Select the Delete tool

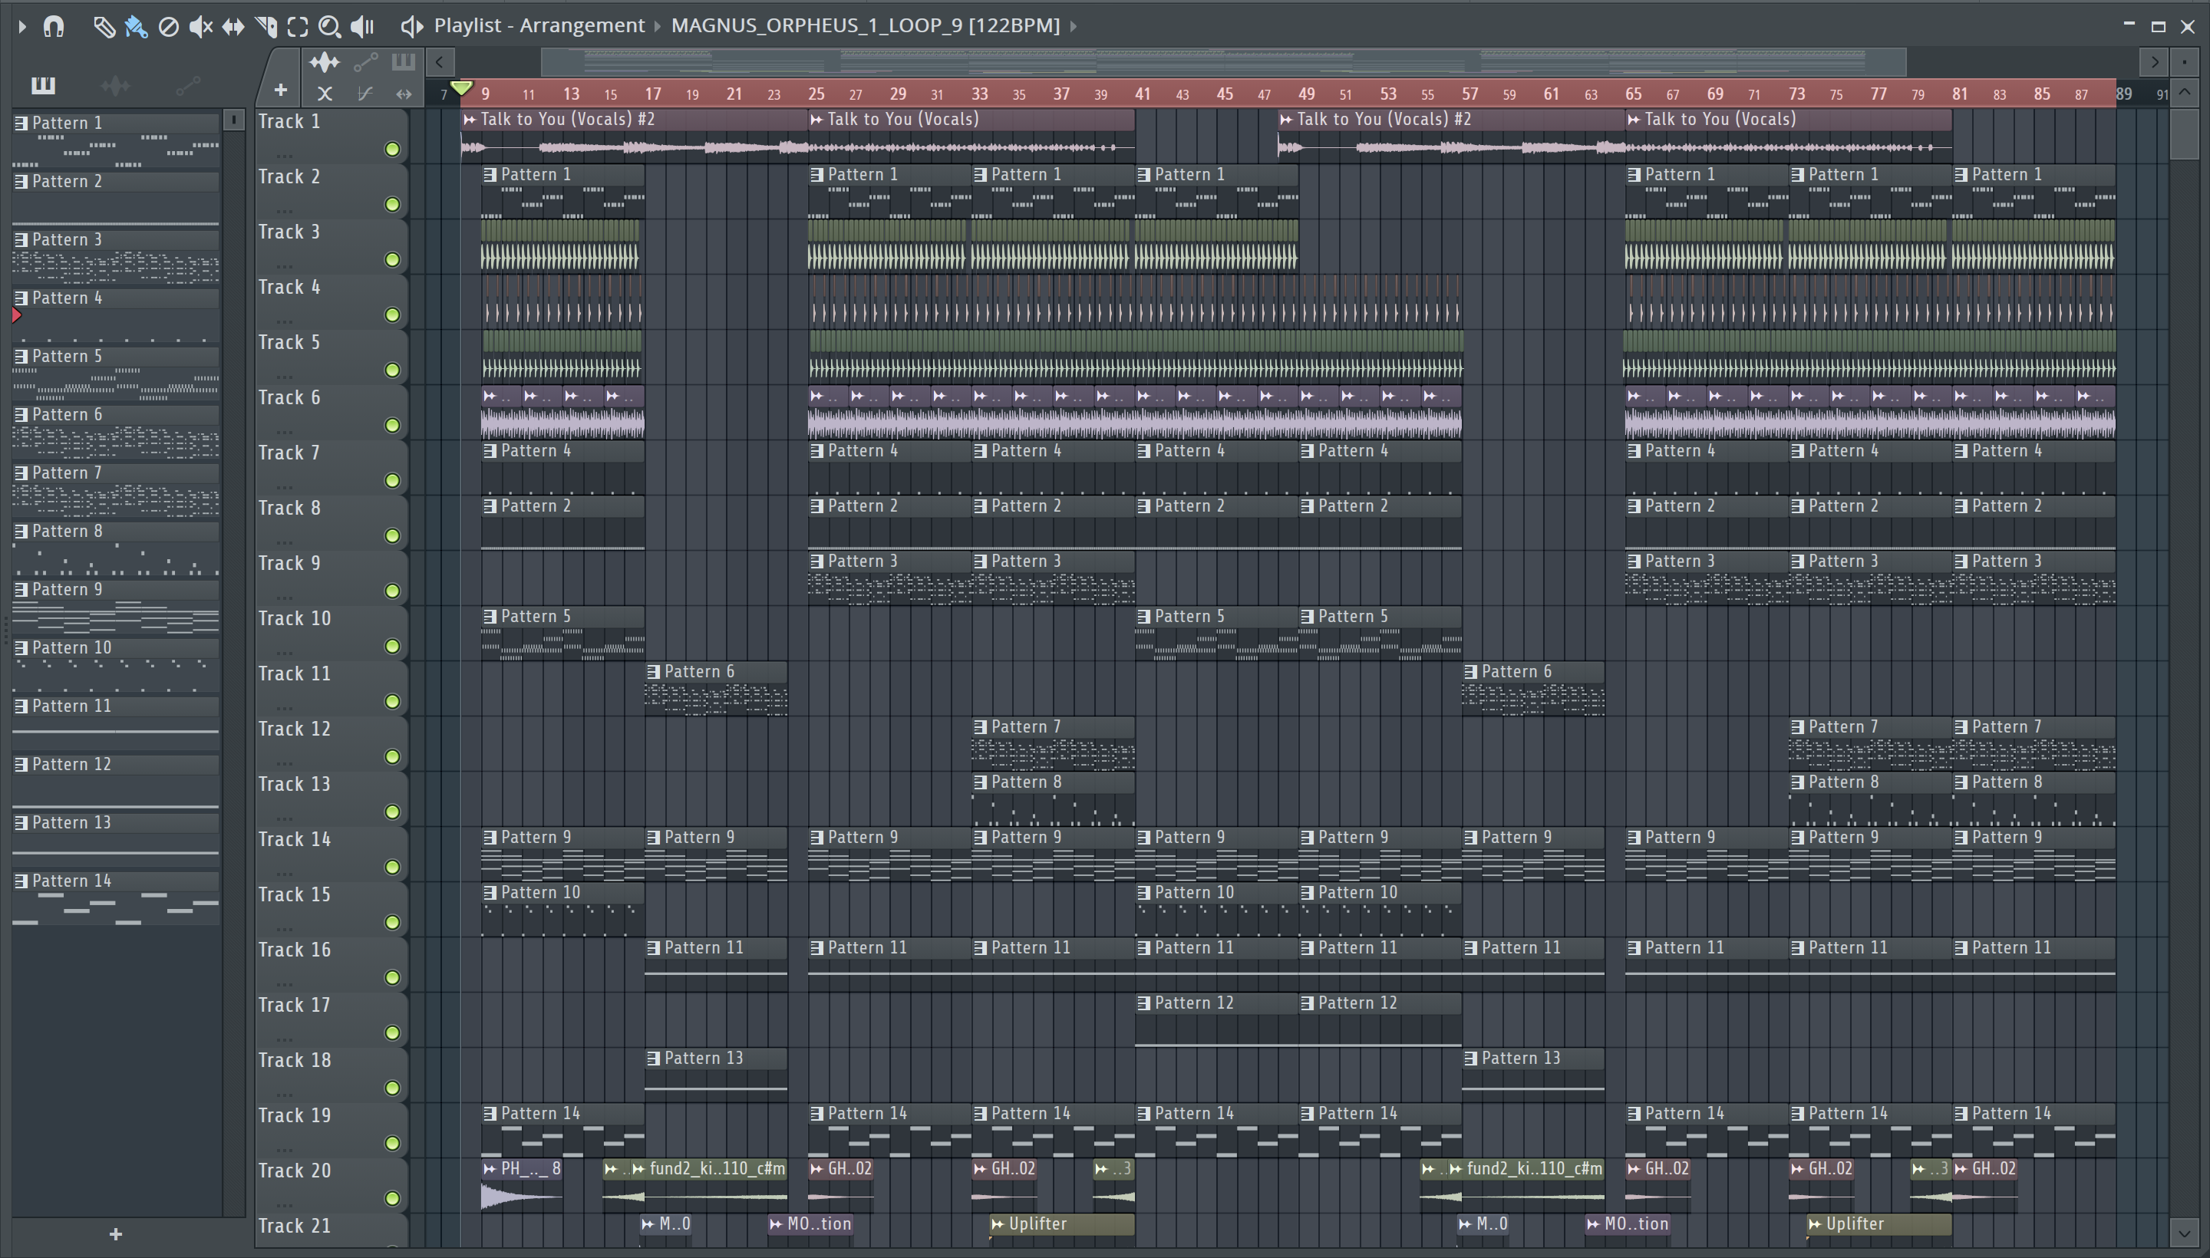coord(169,27)
